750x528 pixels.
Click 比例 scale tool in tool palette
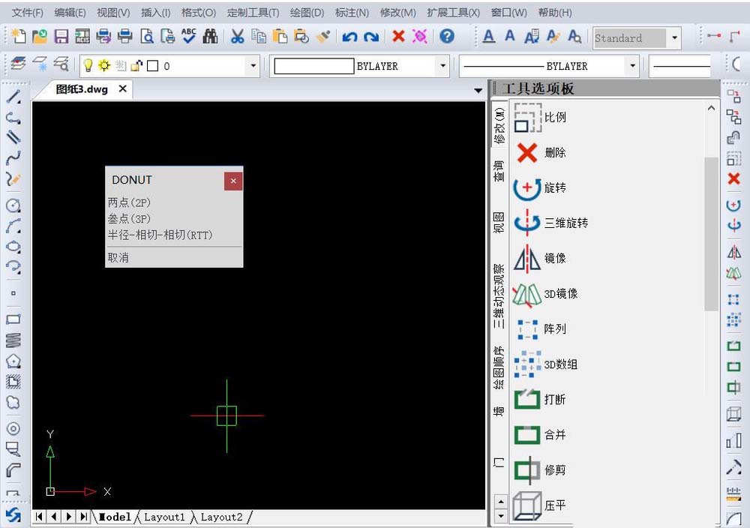(541, 117)
